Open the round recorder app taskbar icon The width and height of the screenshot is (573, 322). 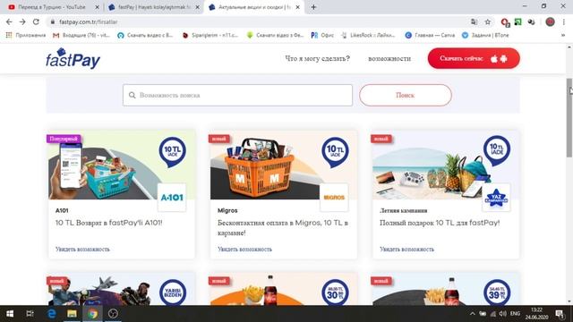coord(113,314)
